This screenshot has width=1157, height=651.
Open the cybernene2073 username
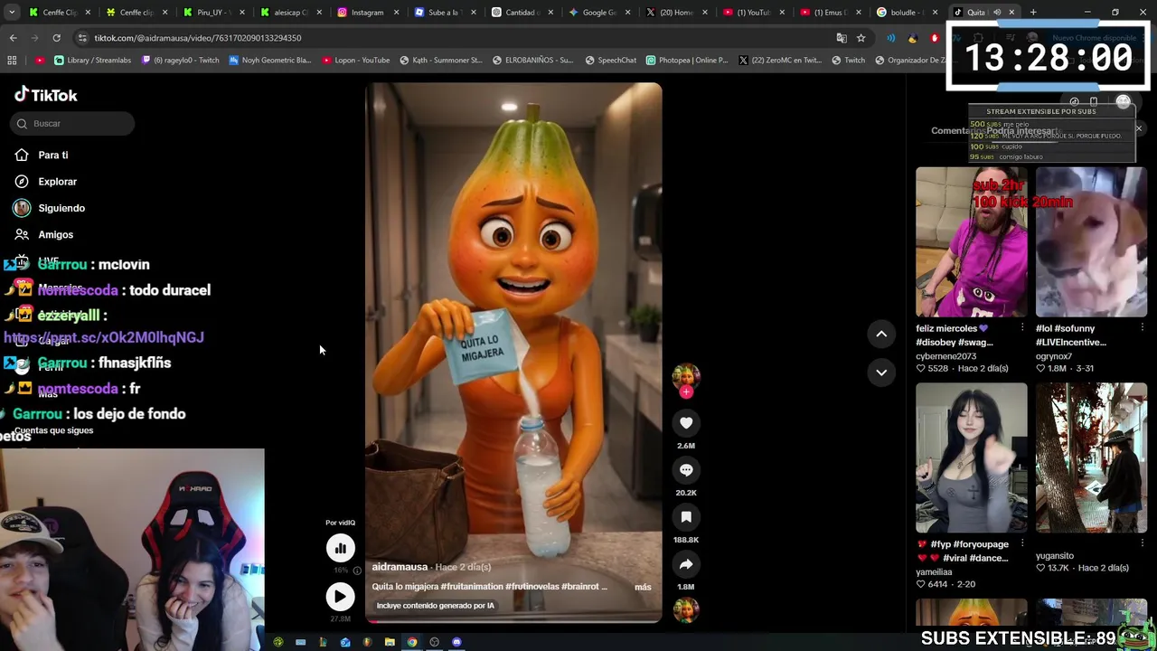[x=946, y=356]
